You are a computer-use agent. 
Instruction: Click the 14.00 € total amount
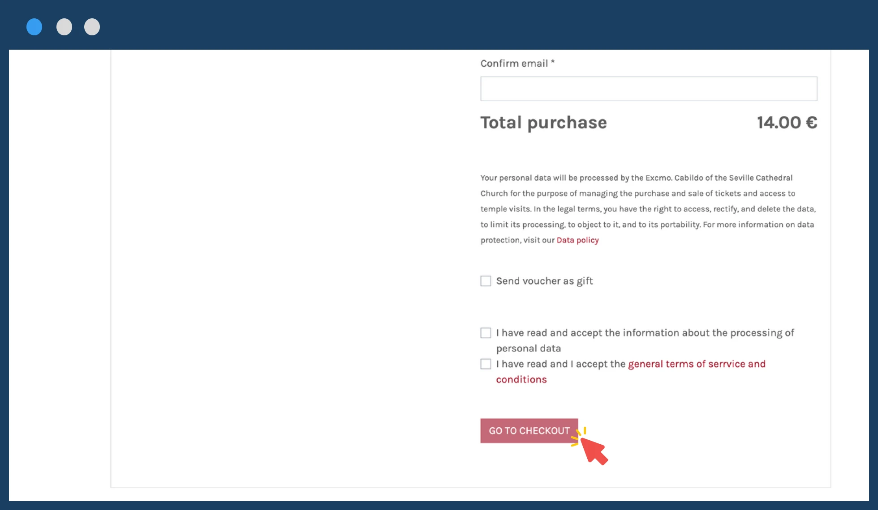787,123
